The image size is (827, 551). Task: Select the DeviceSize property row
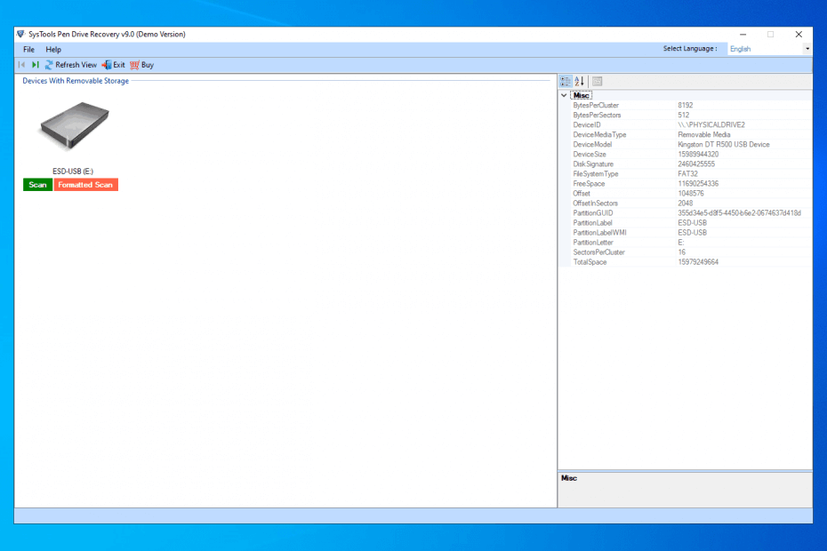[x=692, y=155]
